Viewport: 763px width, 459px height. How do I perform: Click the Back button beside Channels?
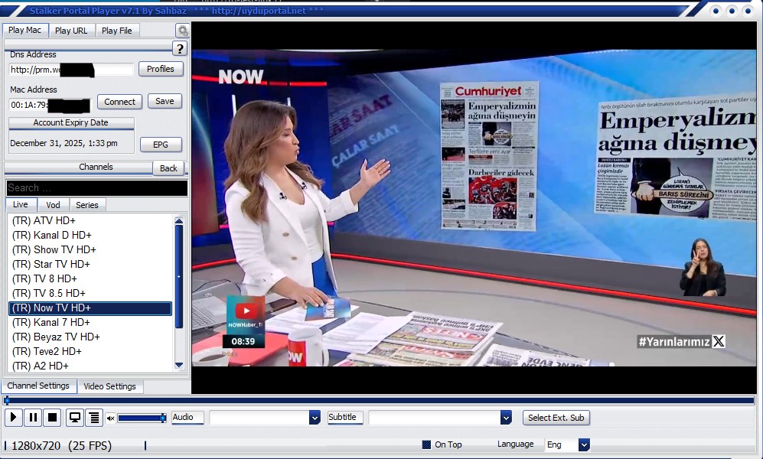point(168,168)
